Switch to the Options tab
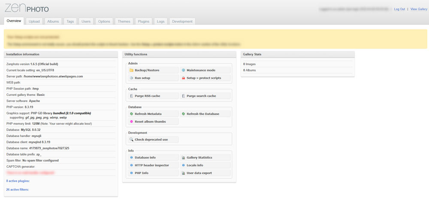 pyautogui.click(x=104, y=21)
